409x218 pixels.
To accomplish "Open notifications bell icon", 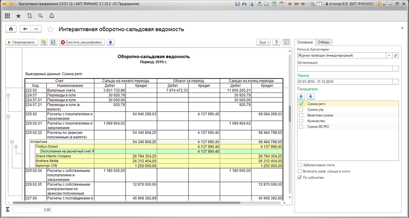I will 52,16.
